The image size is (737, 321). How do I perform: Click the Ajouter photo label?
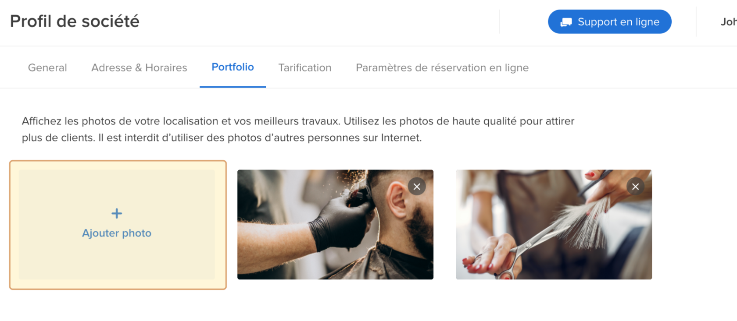tap(117, 233)
